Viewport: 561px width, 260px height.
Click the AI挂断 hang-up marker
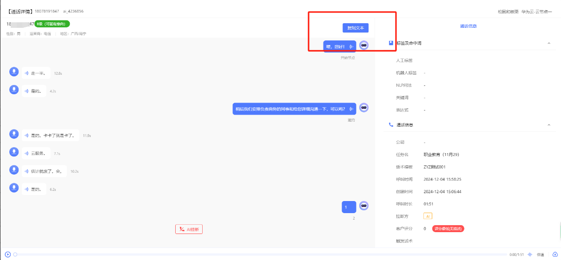189,229
